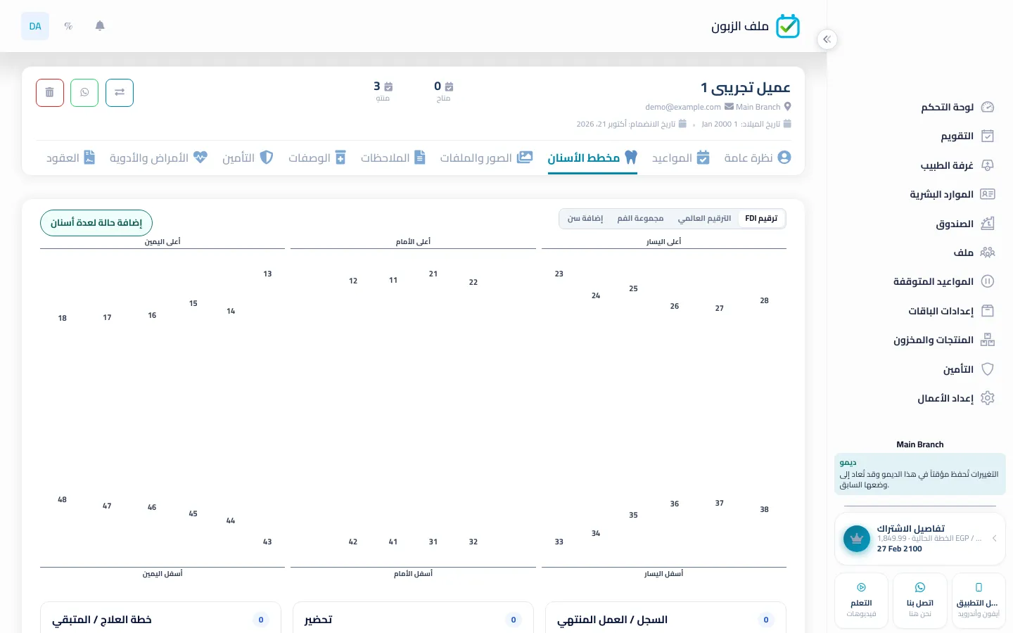
Task: Switch to الملاحظات tab
Action: point(393,158)
